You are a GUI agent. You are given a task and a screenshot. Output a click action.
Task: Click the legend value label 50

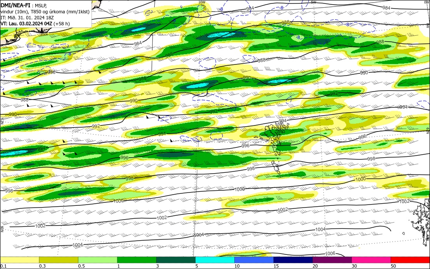click(393, 266)
